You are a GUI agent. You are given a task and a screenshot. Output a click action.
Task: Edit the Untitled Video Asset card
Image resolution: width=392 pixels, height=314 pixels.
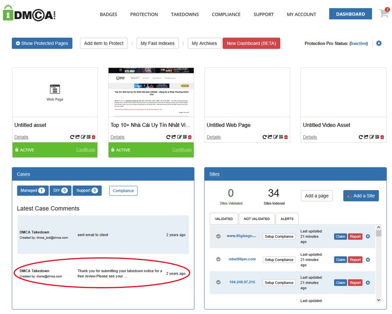pyautogui.click(x=372, y=137)
